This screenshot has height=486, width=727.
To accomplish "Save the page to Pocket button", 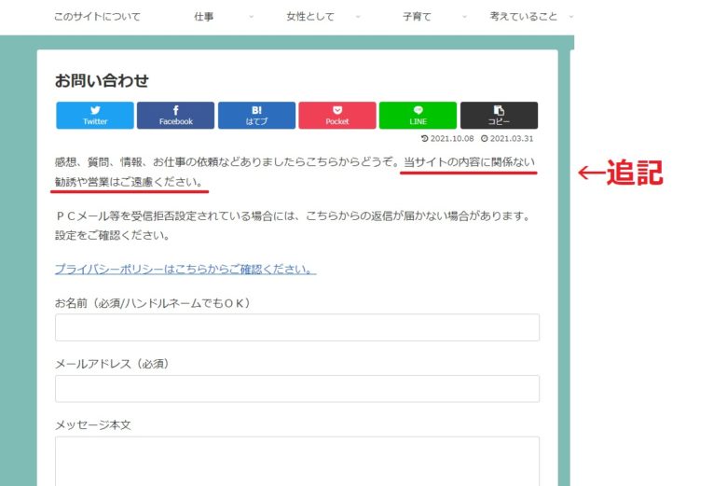I will point(337,115).
